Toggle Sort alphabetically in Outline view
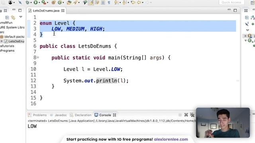 253,17
